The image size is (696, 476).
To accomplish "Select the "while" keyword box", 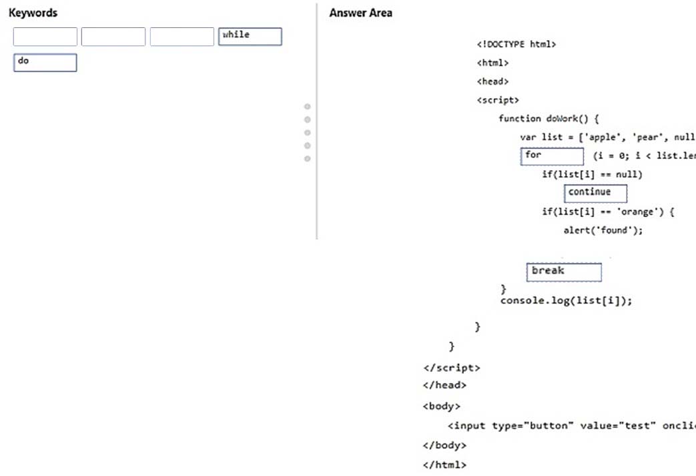I will pos(250,37).
